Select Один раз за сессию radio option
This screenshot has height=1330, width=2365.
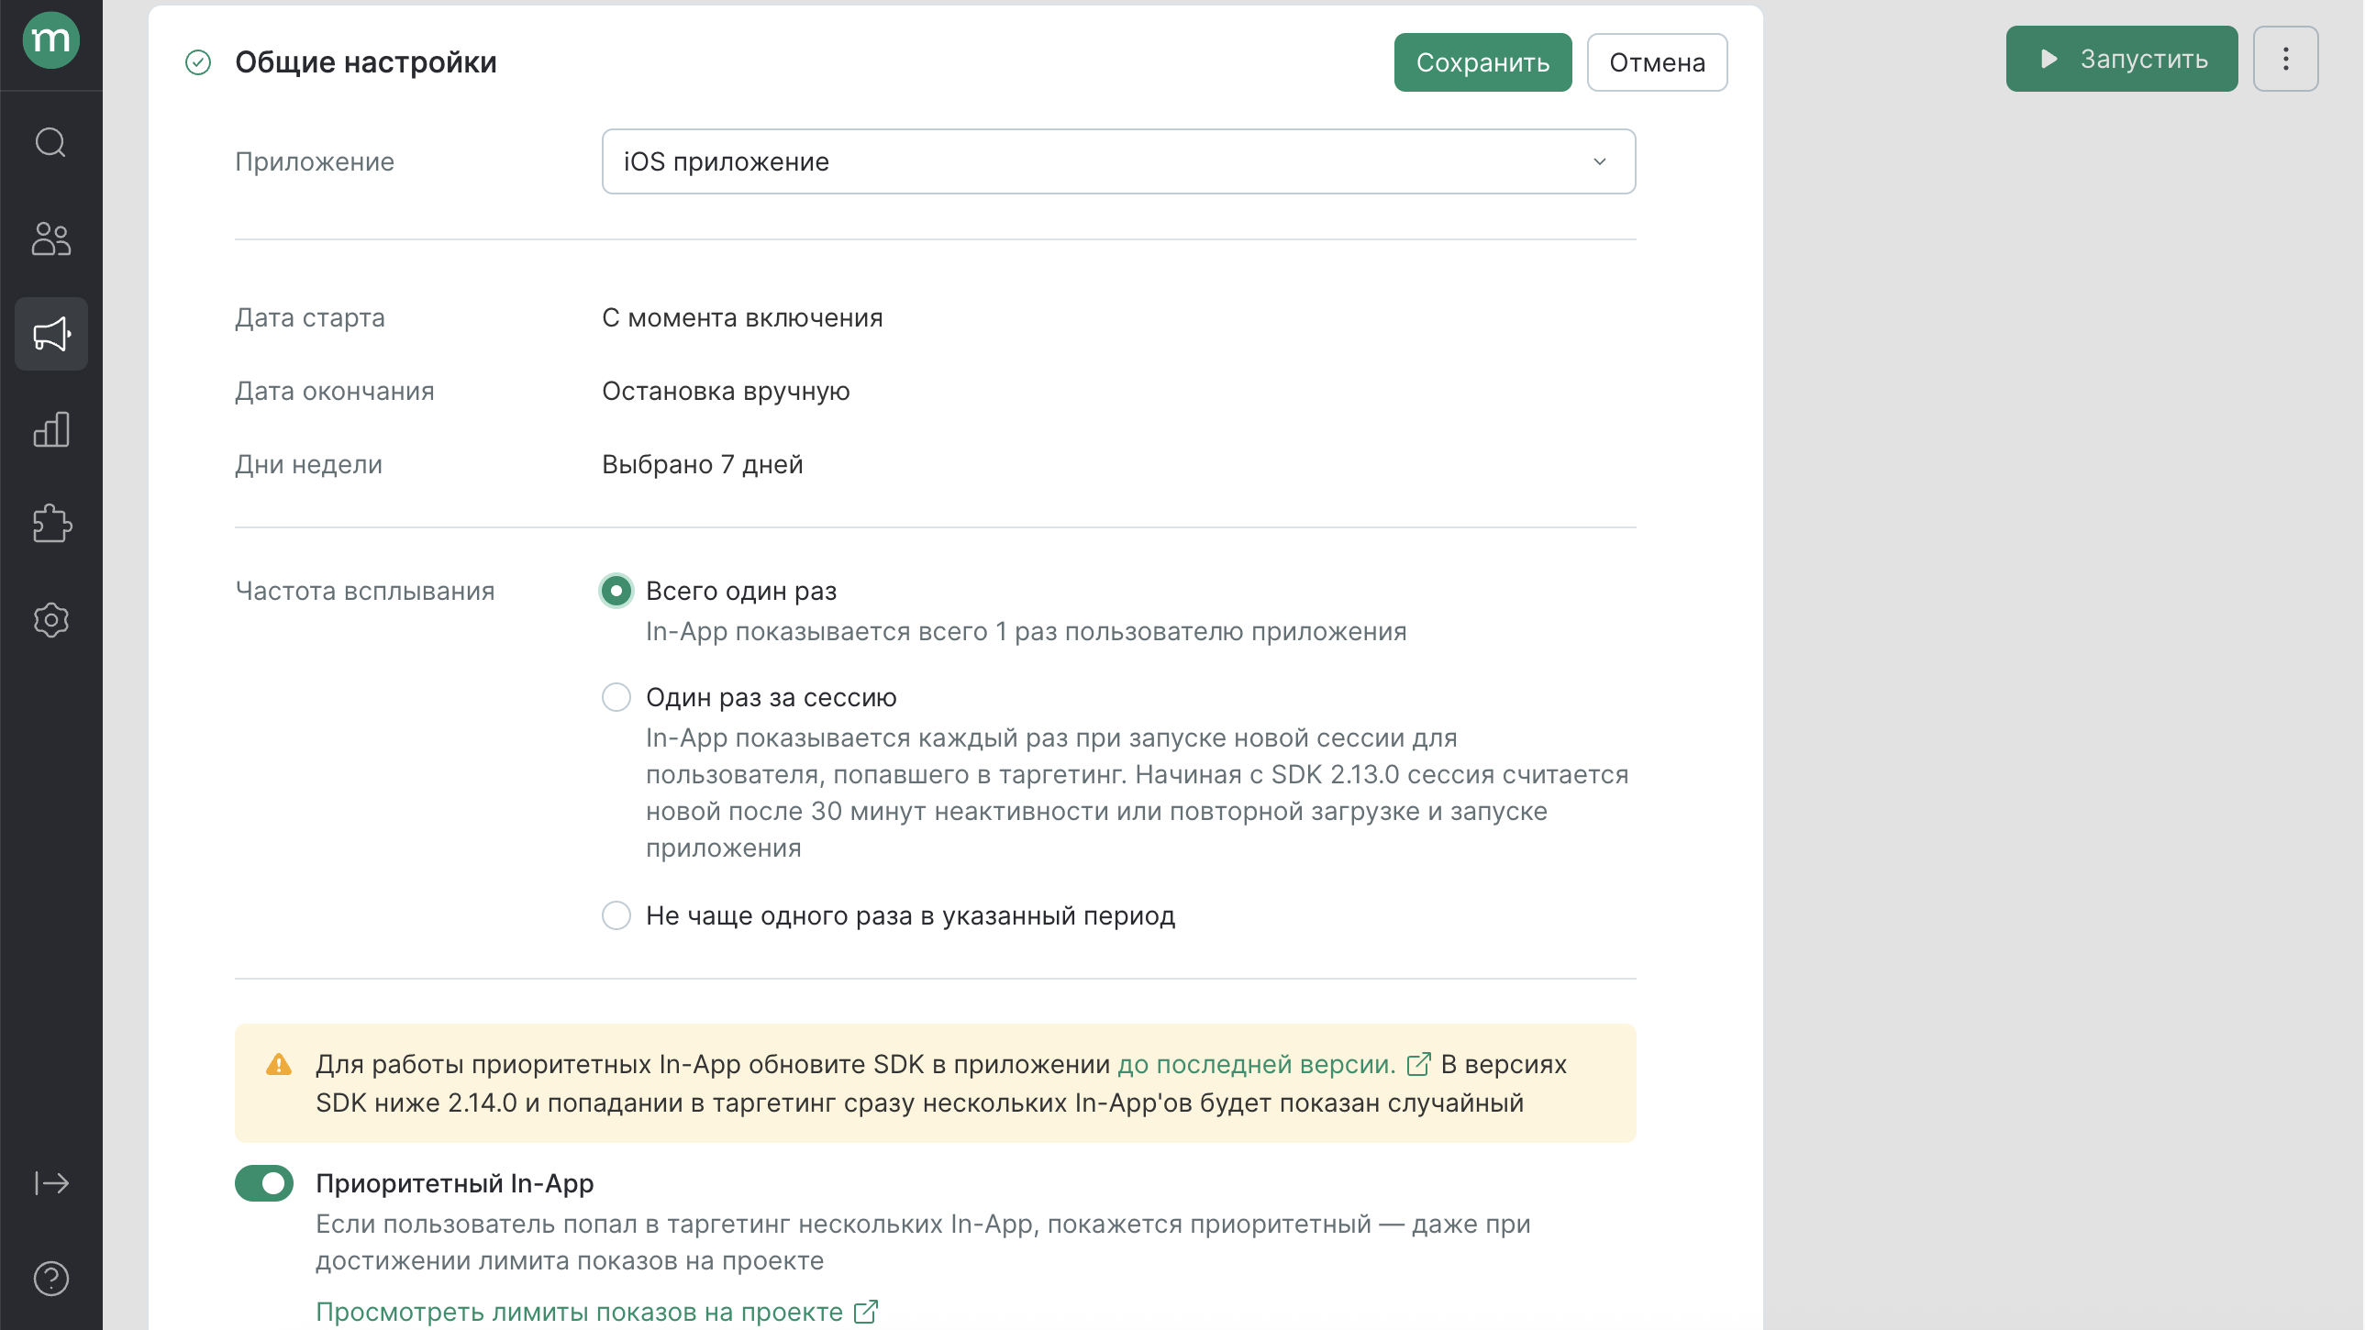616,698
